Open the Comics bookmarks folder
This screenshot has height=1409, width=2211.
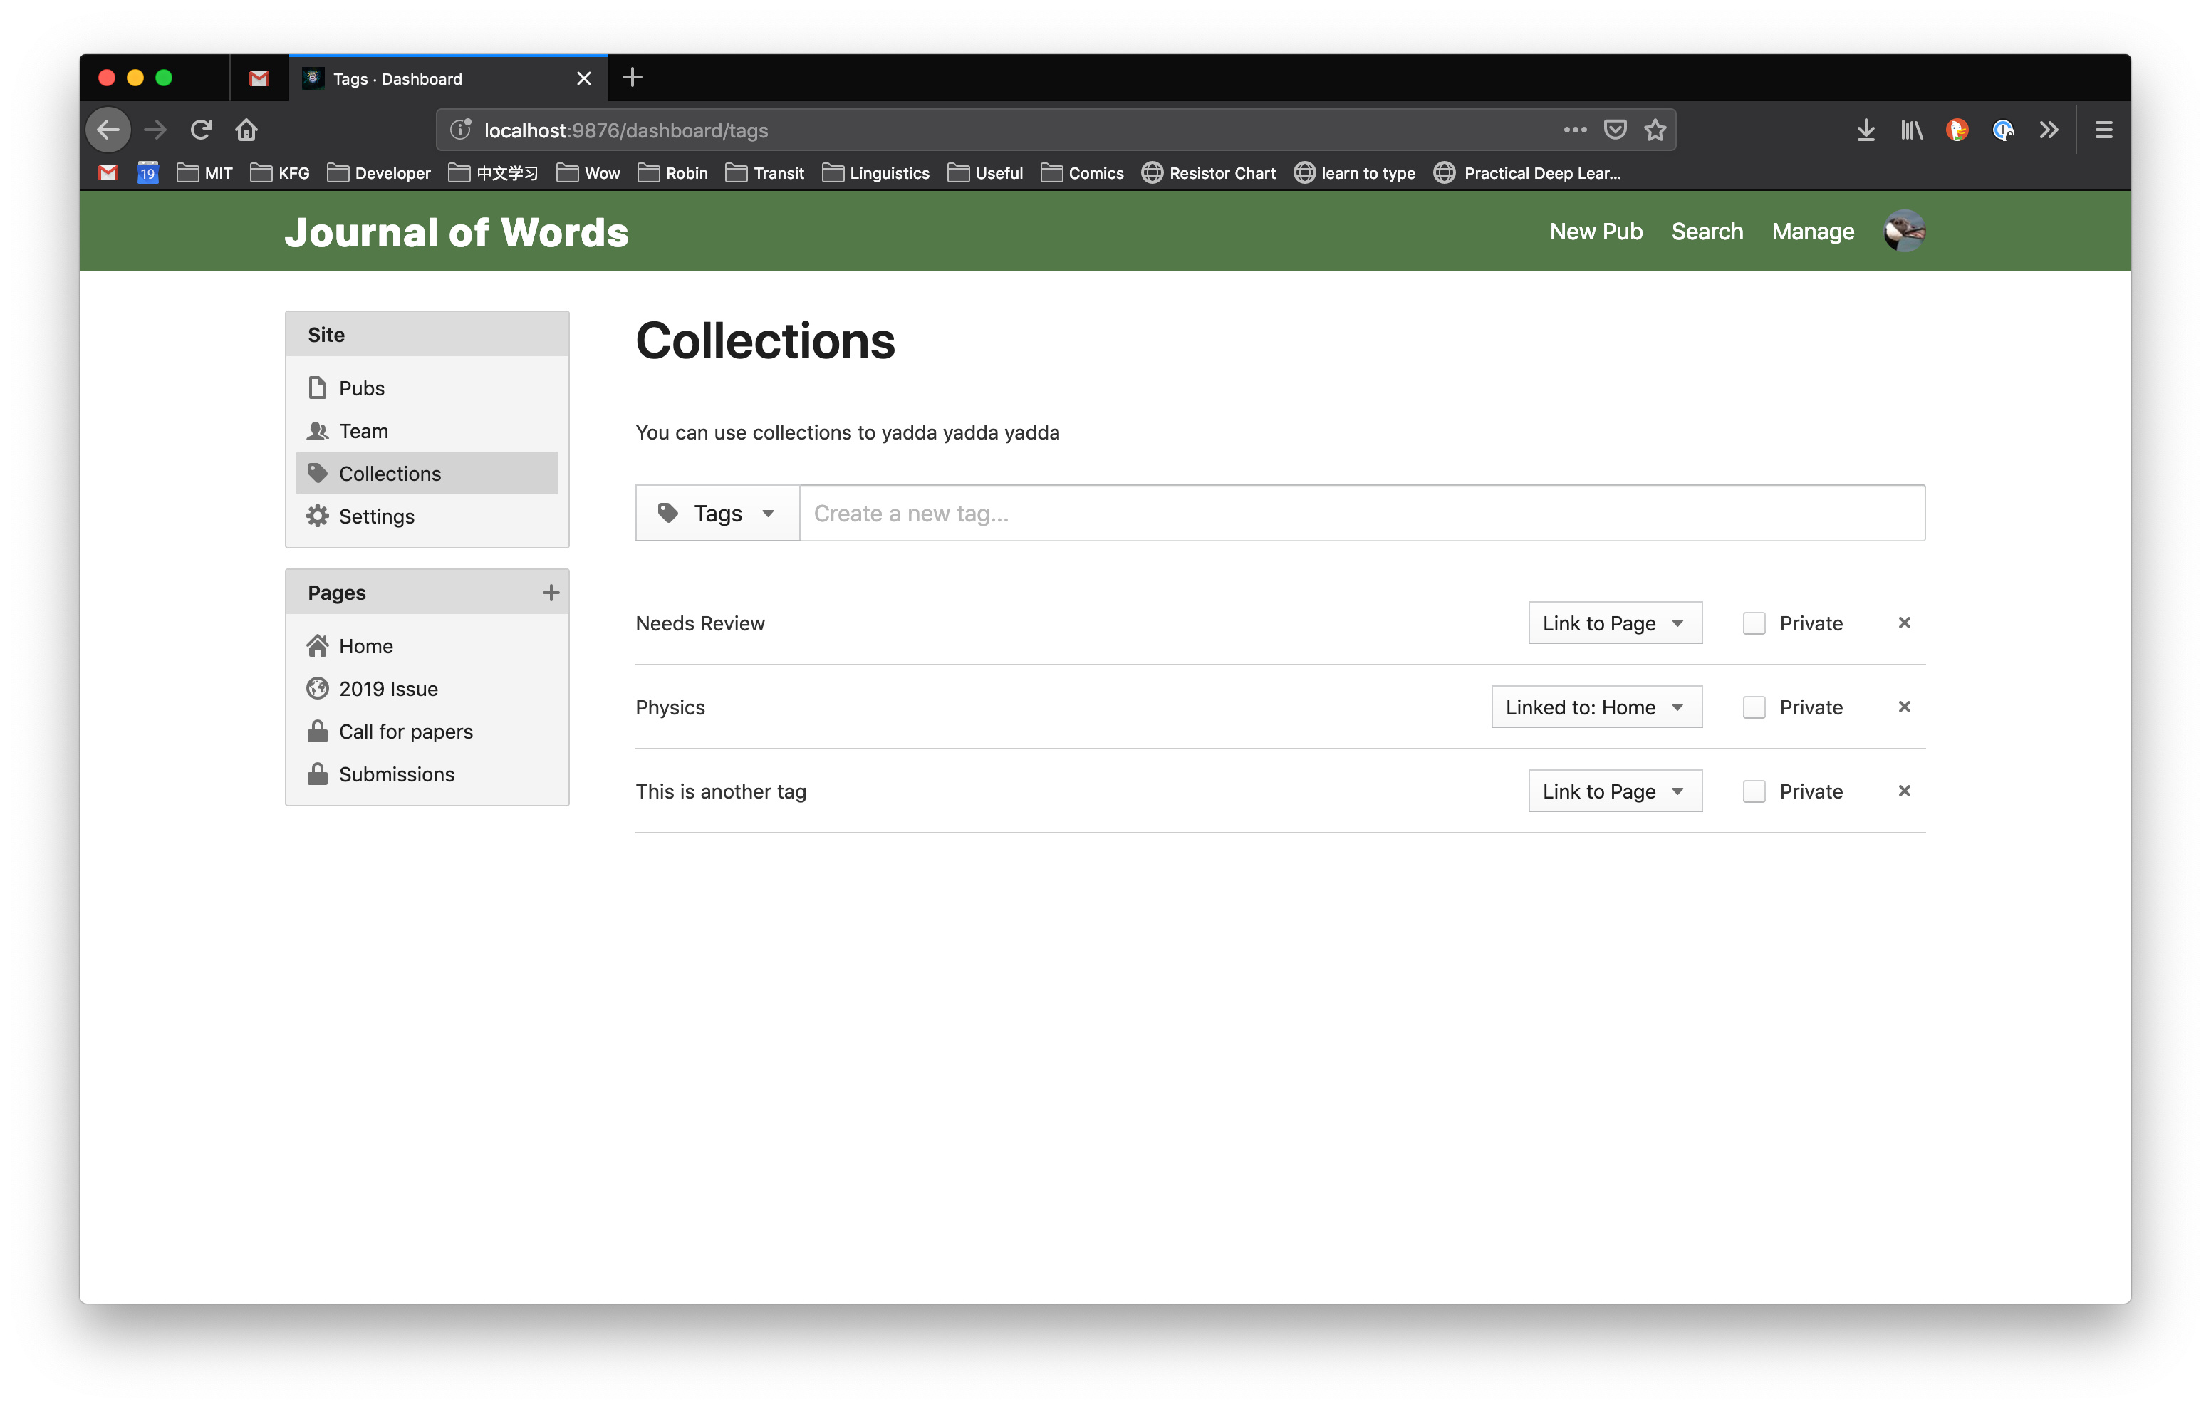1081,172
